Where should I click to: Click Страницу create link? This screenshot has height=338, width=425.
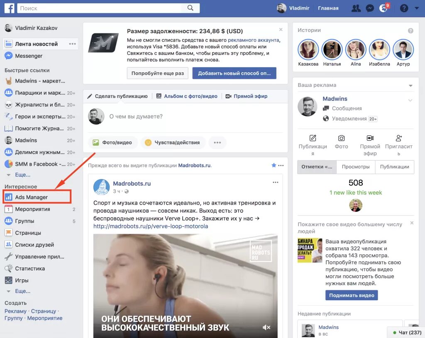[x=43, y=311]
